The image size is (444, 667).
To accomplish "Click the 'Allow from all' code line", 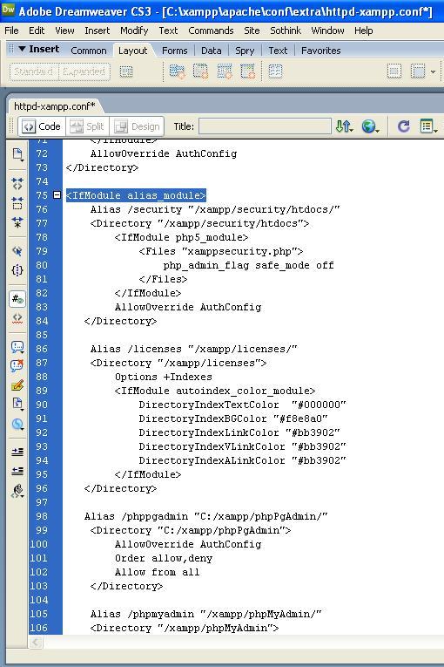I will pos(157,572).
